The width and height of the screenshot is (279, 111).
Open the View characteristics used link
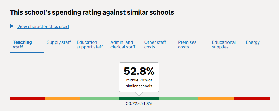43,27
